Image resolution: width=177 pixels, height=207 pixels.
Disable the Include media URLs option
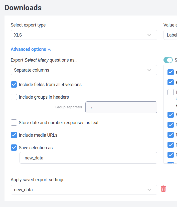tap(14, 135)
